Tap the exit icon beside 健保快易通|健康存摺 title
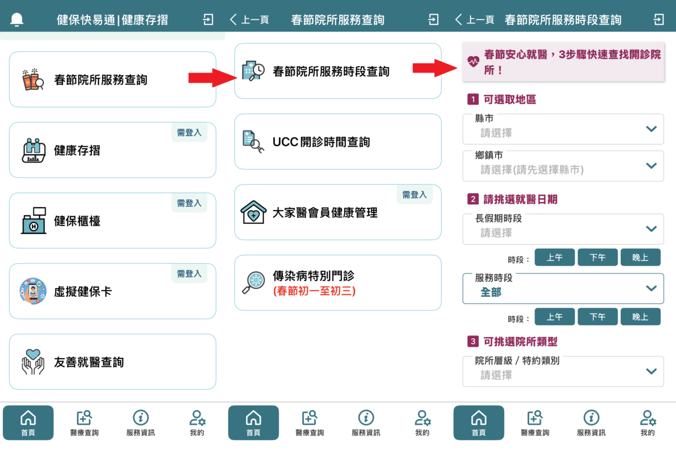The image size is (676, 462). coord(208,20)
